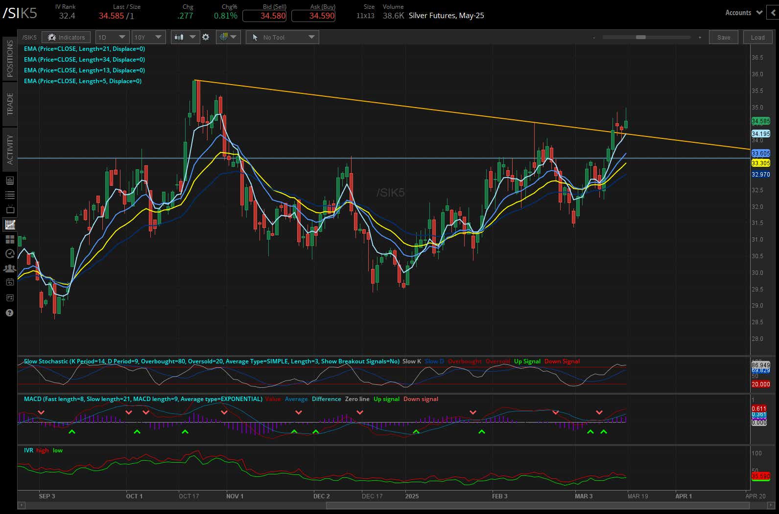Open the Positions side tab
Viewport: 779px width, 514px height.
(x=10, y=59)
